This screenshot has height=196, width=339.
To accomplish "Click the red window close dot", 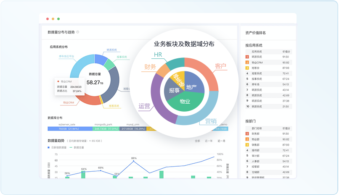I will click(x=47, y=19).
